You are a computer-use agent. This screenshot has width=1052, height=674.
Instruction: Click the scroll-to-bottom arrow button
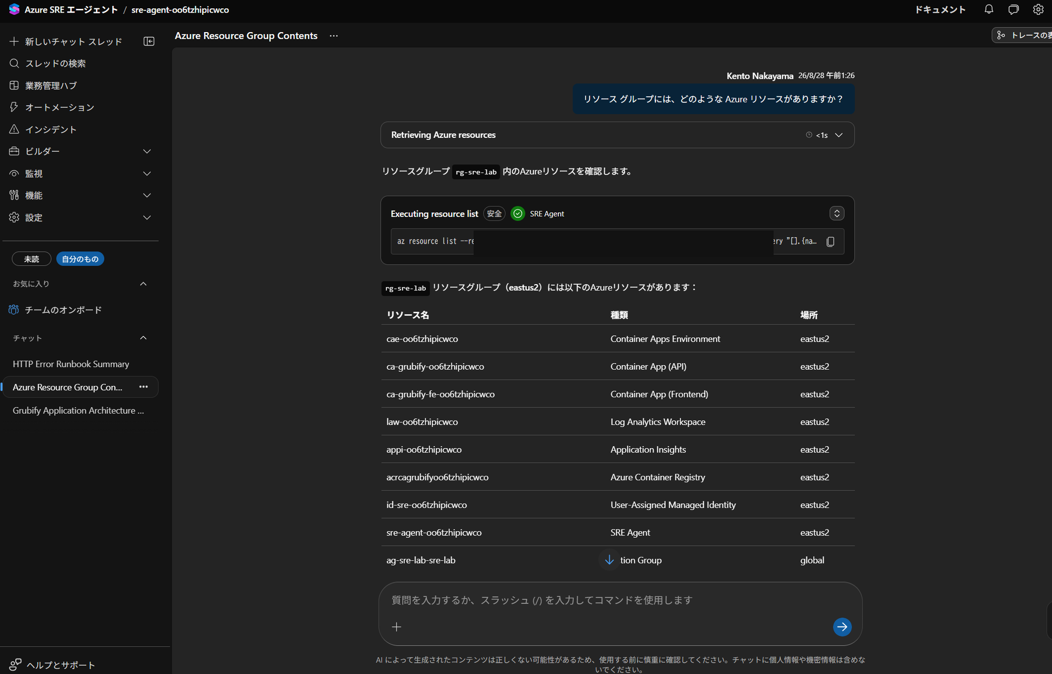point(609,560)
